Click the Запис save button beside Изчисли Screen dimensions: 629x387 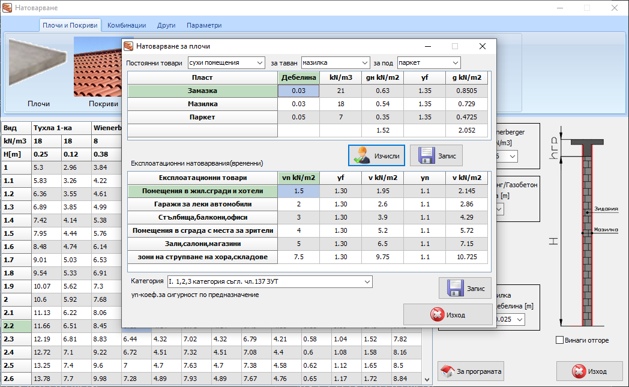click(436, 156)
